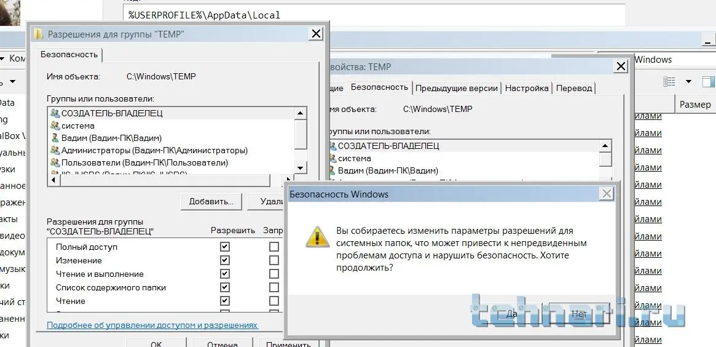Open the Перевод tab
This screenshot has height=347, width=716.
[574, 88]
